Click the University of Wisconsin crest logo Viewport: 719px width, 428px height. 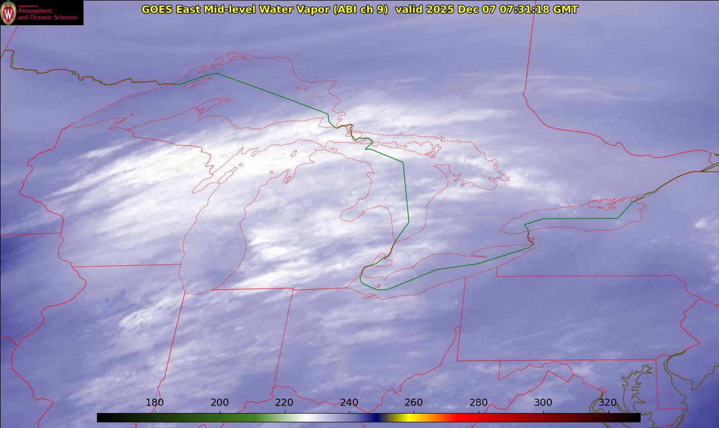[8, 13]
